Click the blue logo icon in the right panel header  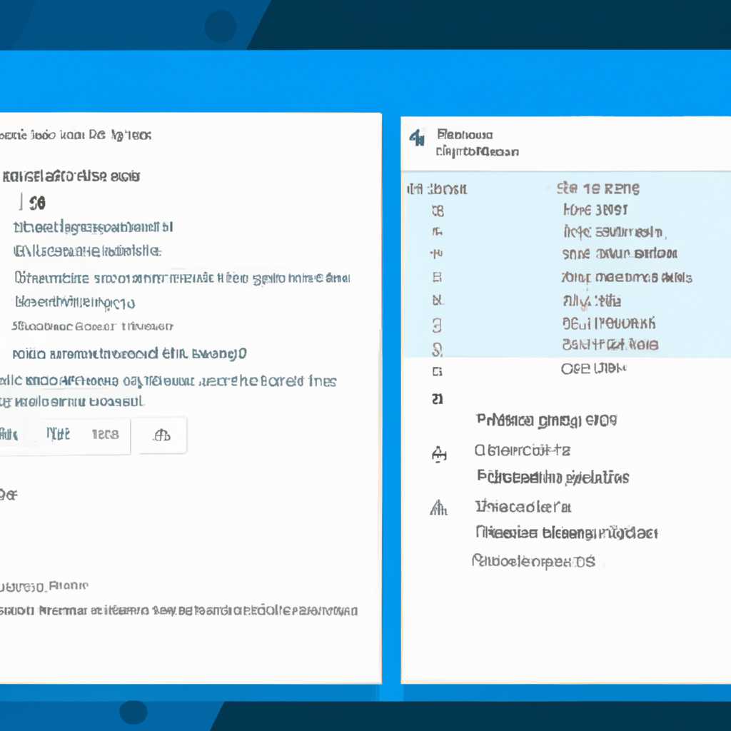click(x=417, y=138)
